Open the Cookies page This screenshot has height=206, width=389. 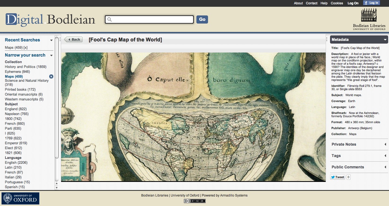pos(337,3)
